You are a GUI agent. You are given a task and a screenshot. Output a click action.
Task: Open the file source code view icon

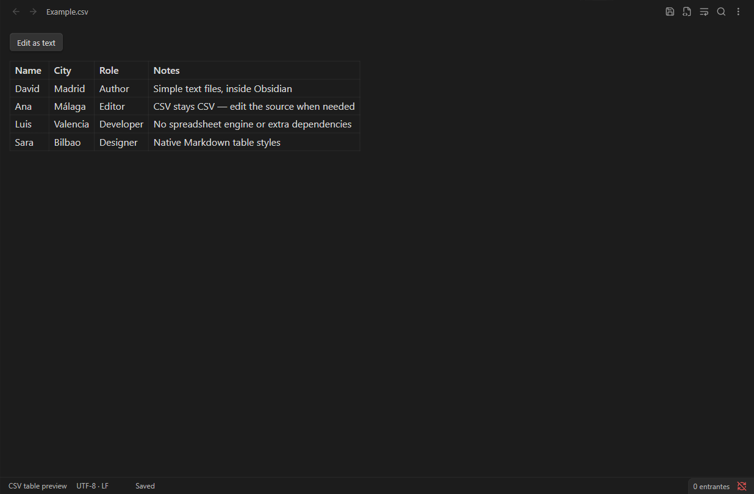pos(687,12)
